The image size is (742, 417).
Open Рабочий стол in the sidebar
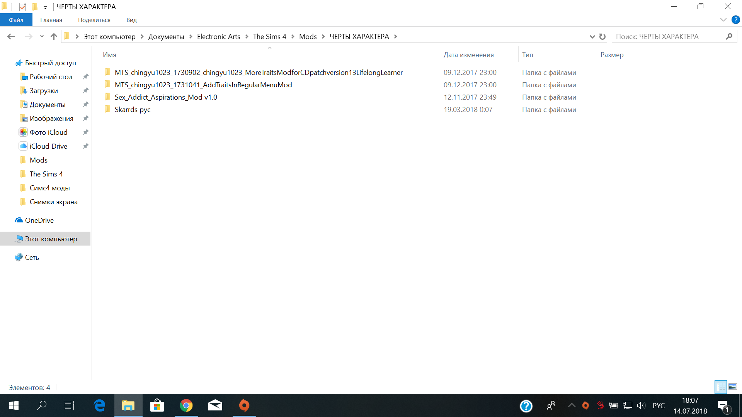pos(51,77)
